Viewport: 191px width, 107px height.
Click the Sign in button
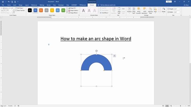pyautogui.click(x=169, y=2)
